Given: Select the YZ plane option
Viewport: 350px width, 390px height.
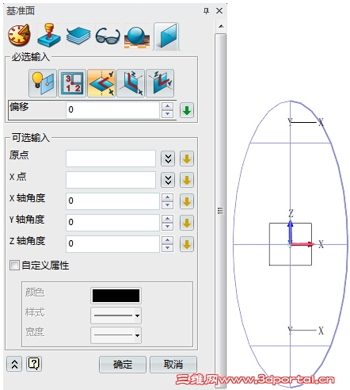Looking at the screenshot, I should pyautogui.click(x=160, y=83).
